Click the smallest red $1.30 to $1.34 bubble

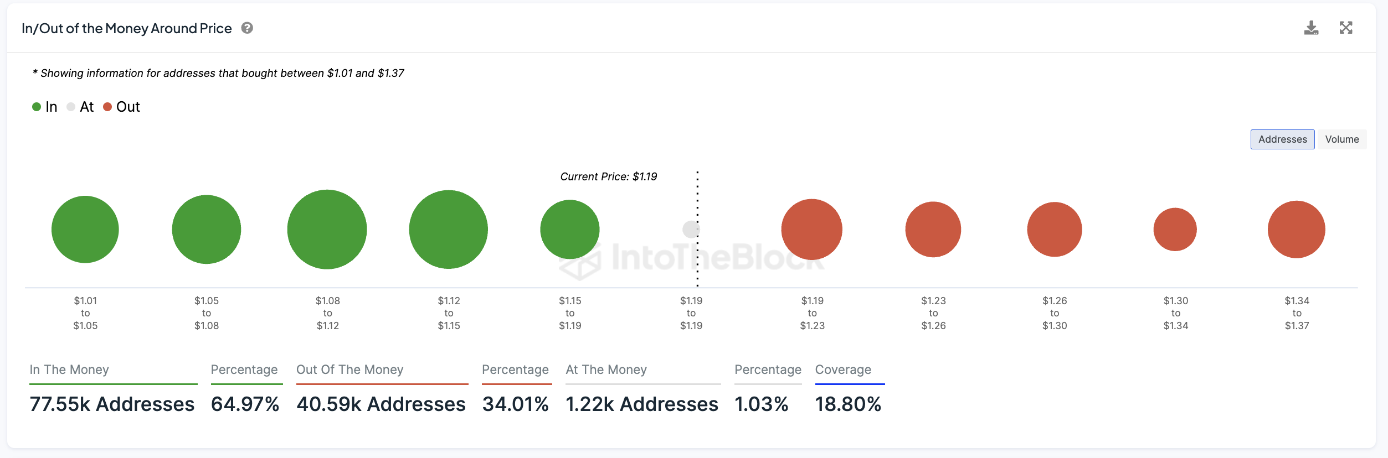click(x=1175, y=229)
